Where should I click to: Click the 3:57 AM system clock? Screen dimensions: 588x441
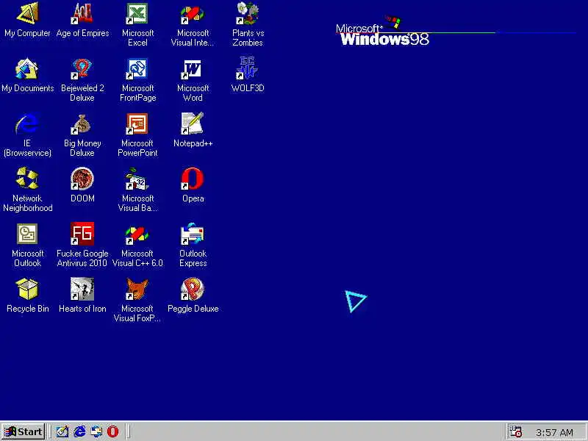554,432
